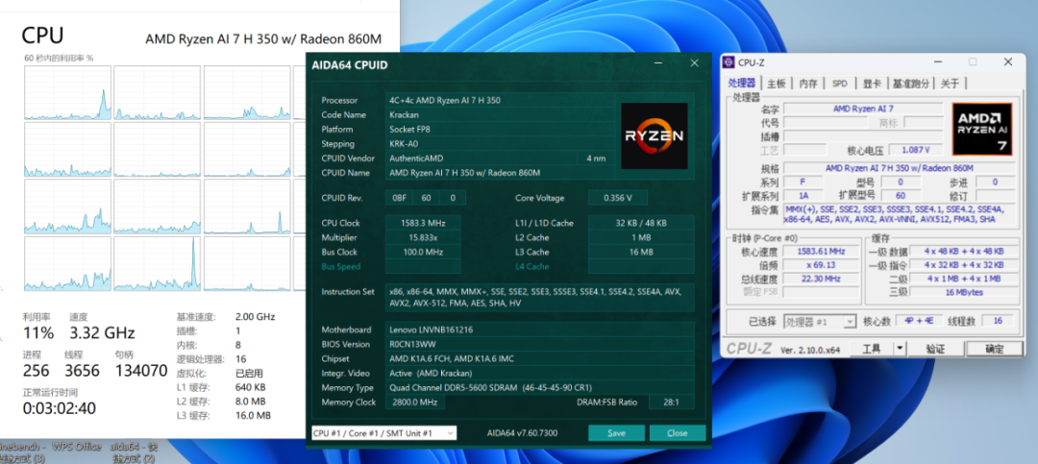Open the 处理器 #1 selection dropdown in CPU-Z
Screen dimensions: 1038x464
coord(820,322)
